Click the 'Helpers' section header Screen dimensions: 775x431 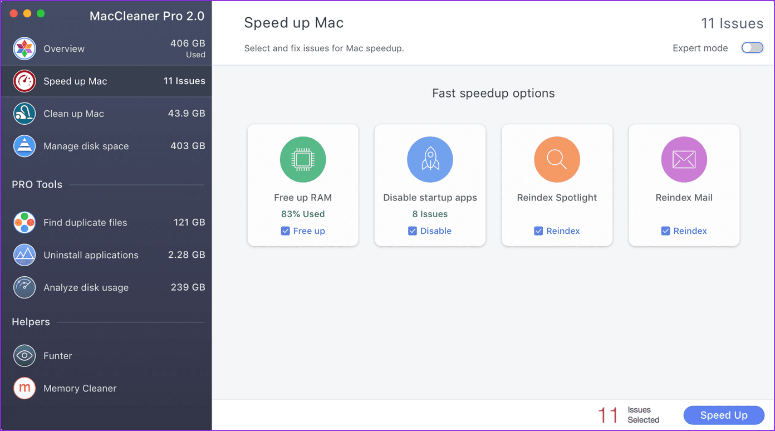(x=31, y=322)
